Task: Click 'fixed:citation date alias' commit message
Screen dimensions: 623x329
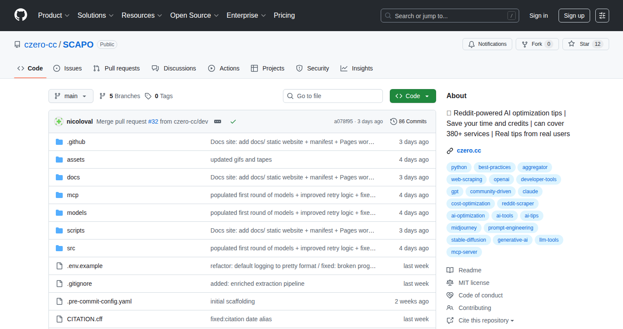Action: (x=241, y=319)
